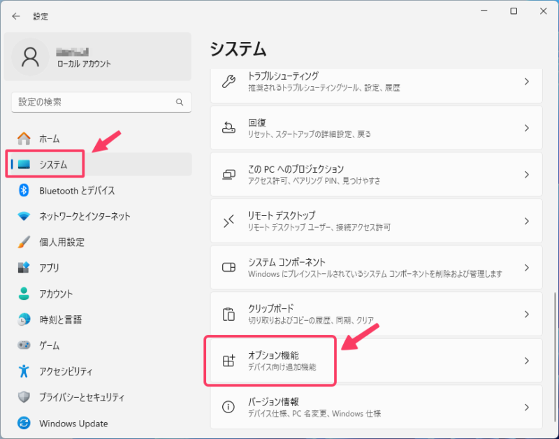Maximize the 設定 window

(514, 11)
